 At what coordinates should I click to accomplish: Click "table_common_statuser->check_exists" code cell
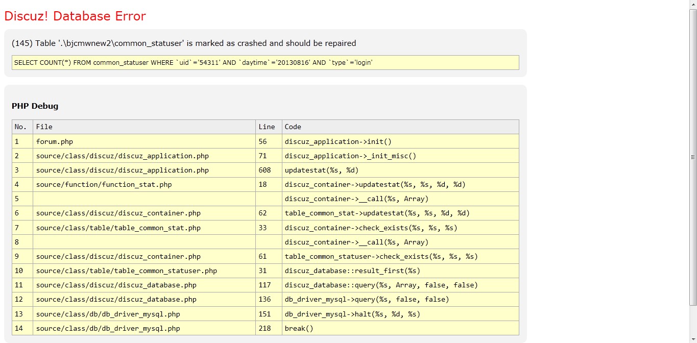coord(400,256)
